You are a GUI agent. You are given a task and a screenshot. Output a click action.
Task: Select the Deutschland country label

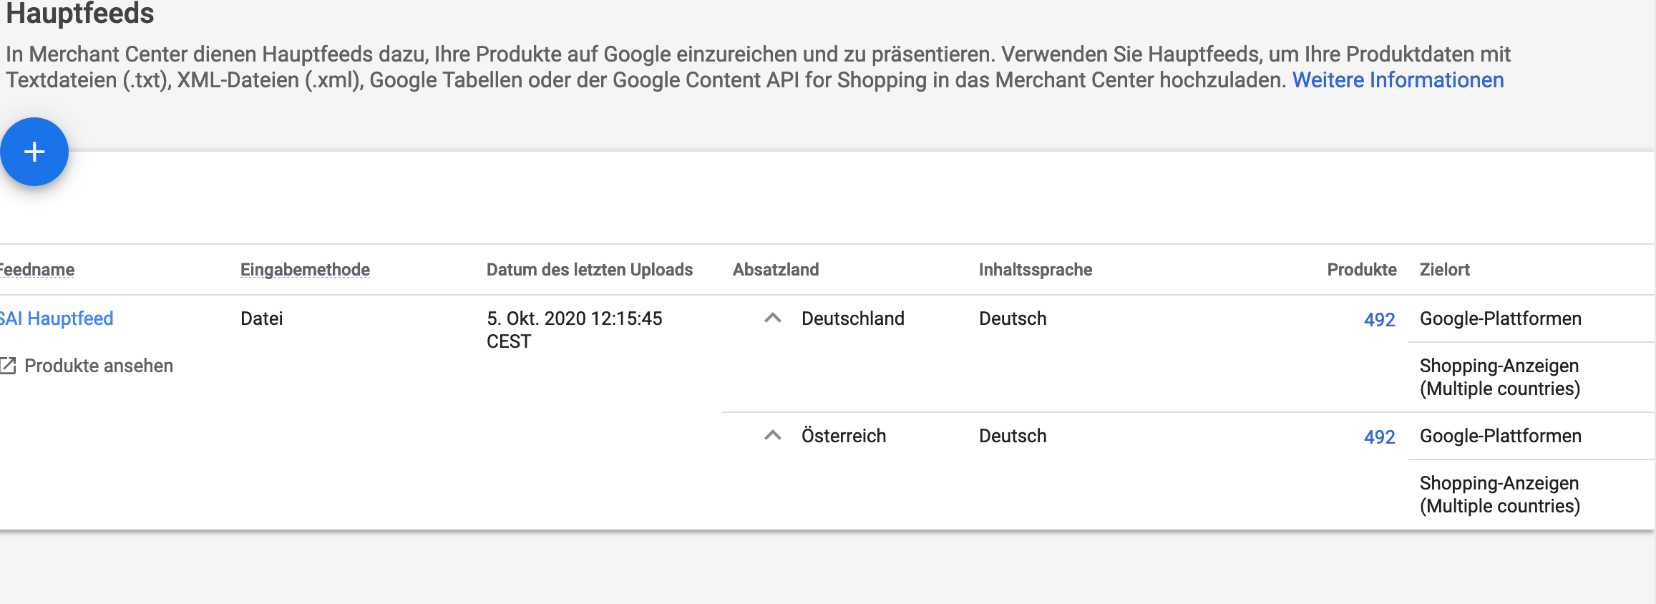coord(852,318)
